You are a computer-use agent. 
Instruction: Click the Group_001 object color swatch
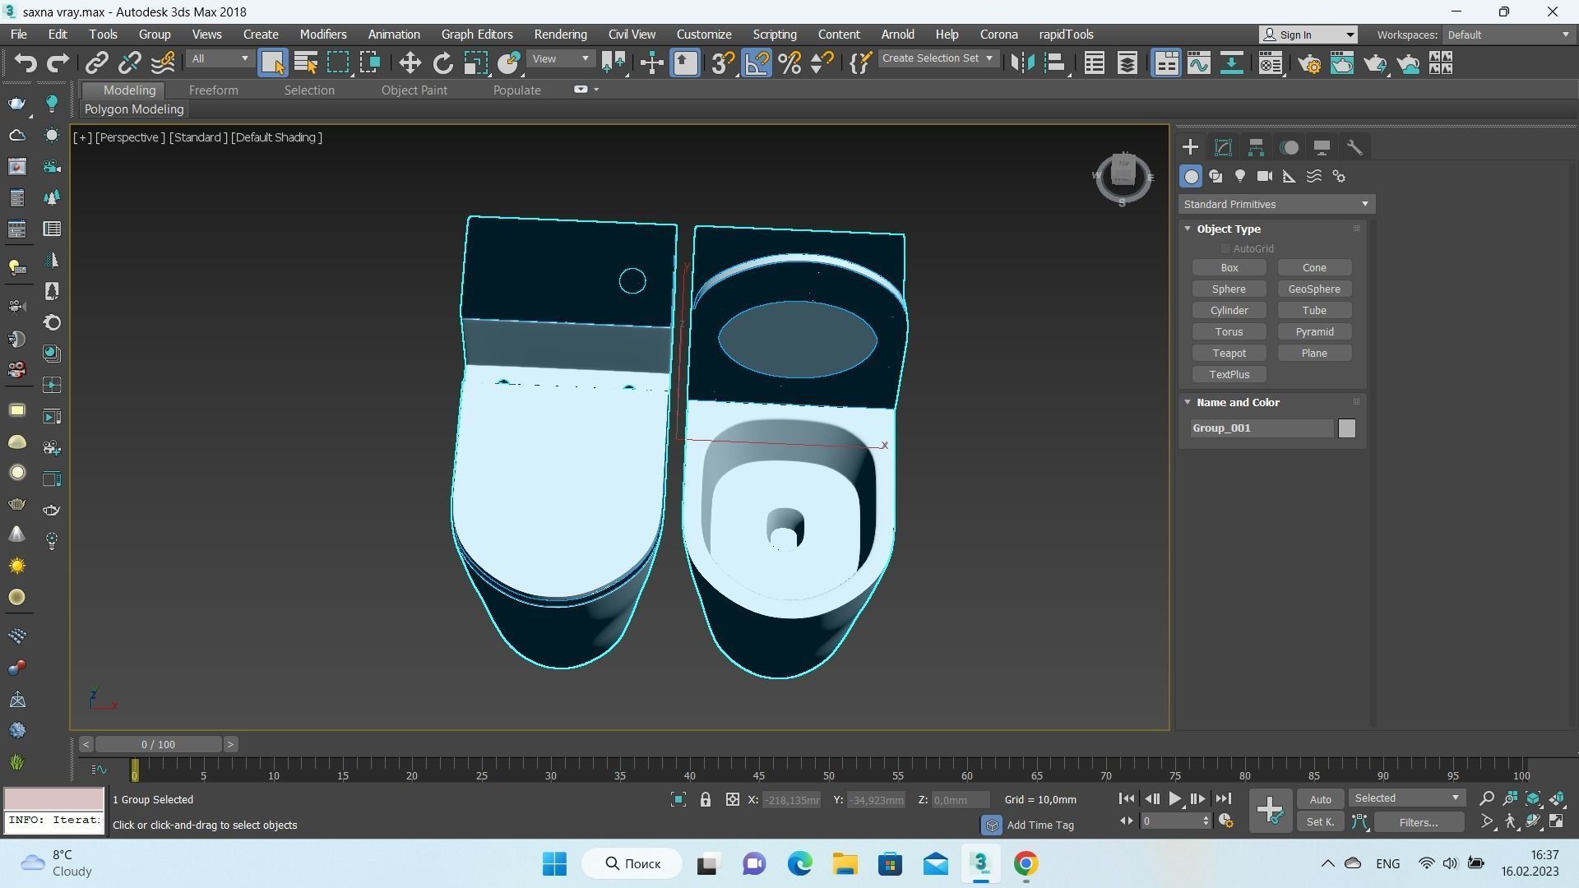pyautogui.click(x=1346, y=428)
